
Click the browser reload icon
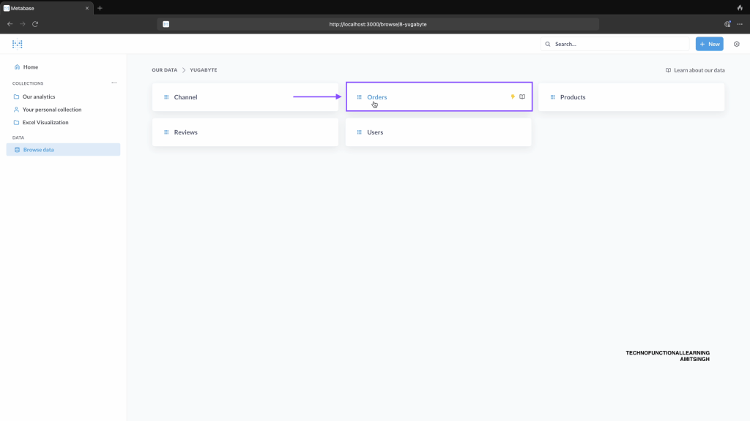pyautogui.click(x=35, y=24)
